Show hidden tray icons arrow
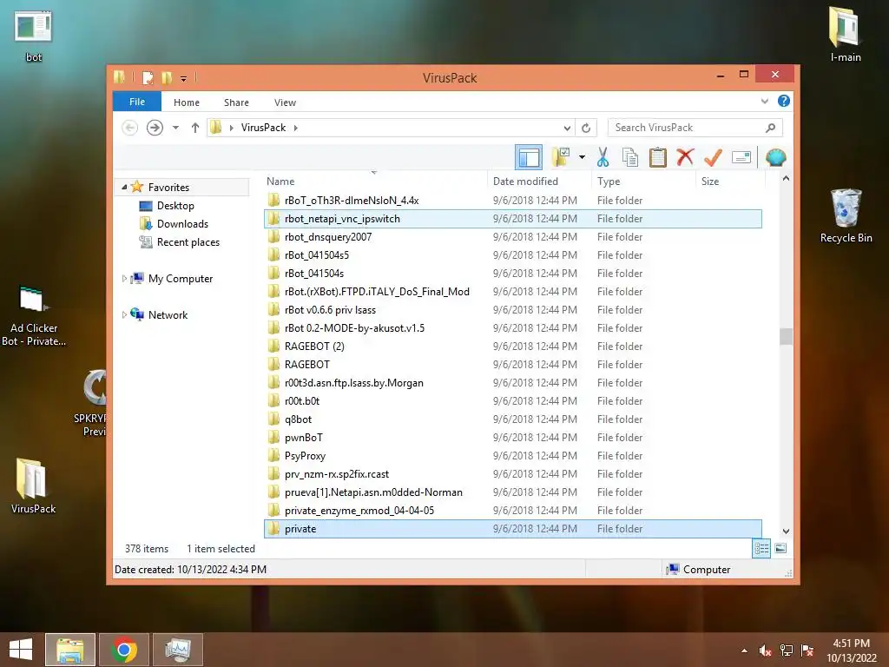889x667 pixels. coord(744,650)
